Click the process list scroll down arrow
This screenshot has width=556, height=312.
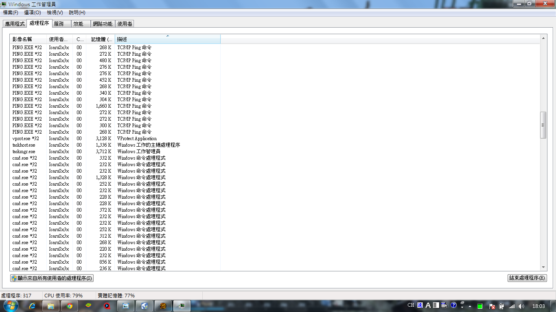coord(543,267)
